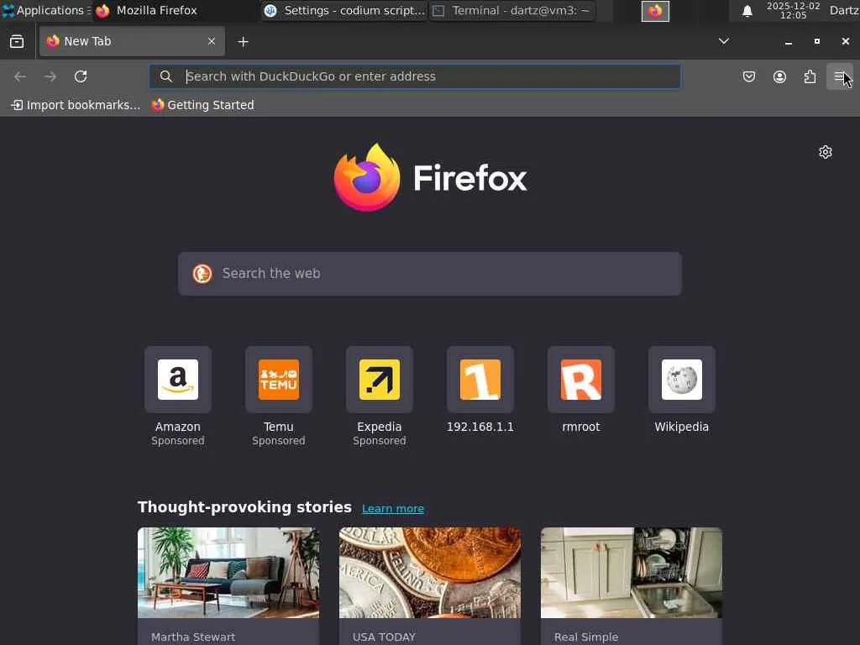Image resolution: width=860 pixels, height=645 pixels.
Task: Click the panel date and clock
Action: tap(793, 10)
